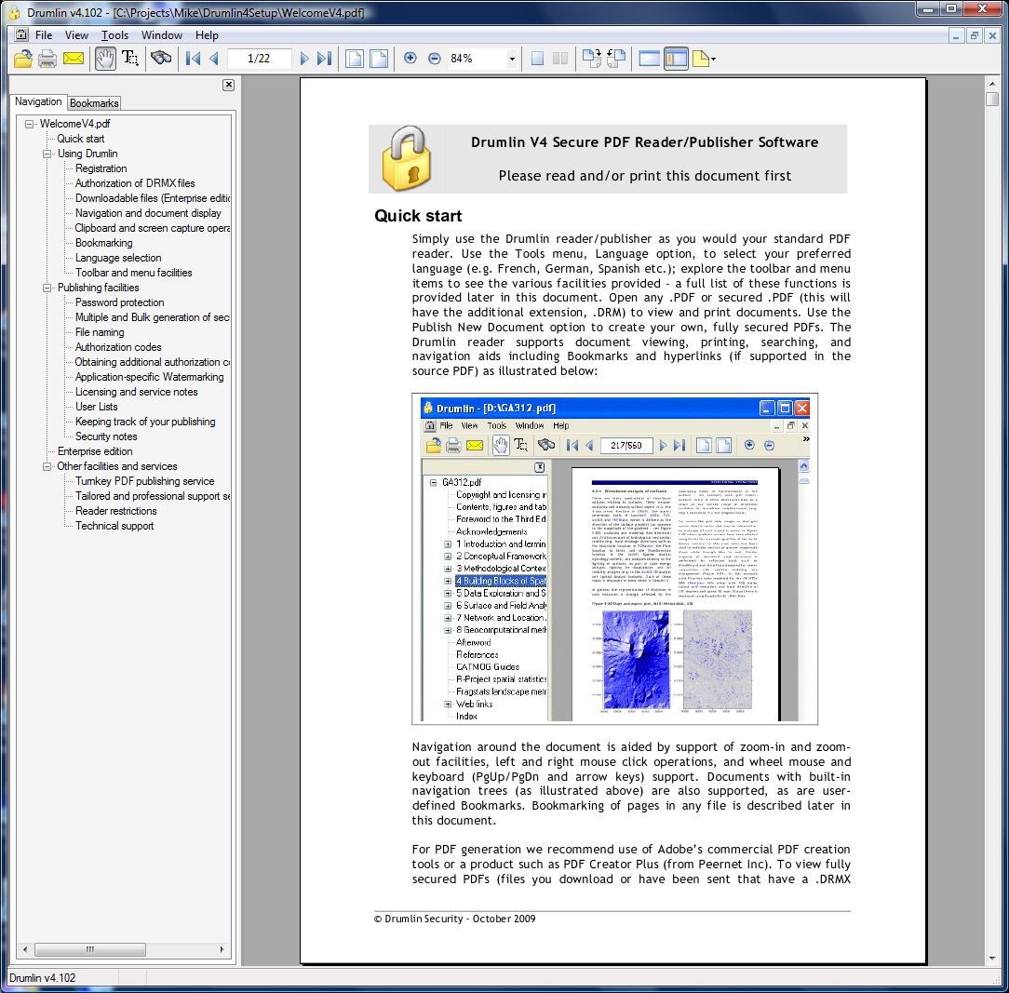Select Enterprise edition in the tree
This screenshot has height=993, width=1009.
[x=95, y=451]
